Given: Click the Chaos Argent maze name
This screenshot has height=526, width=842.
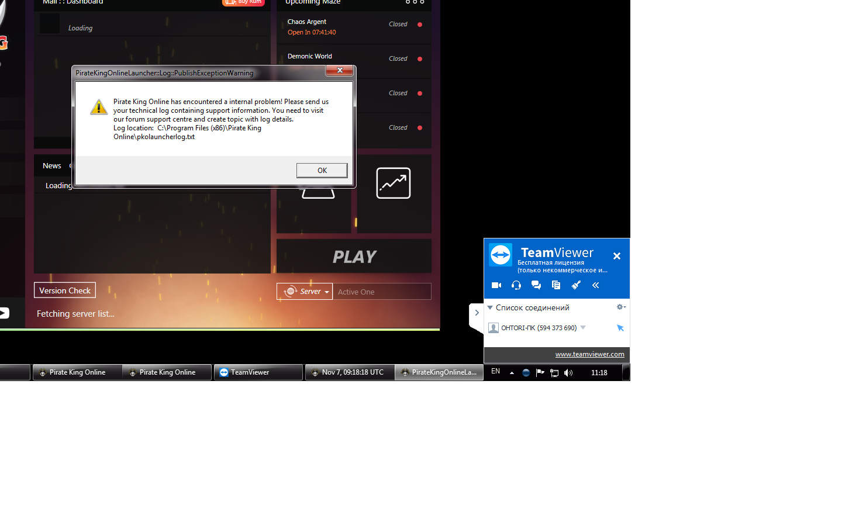Looking at the screenshot, I should click(307, 22).
